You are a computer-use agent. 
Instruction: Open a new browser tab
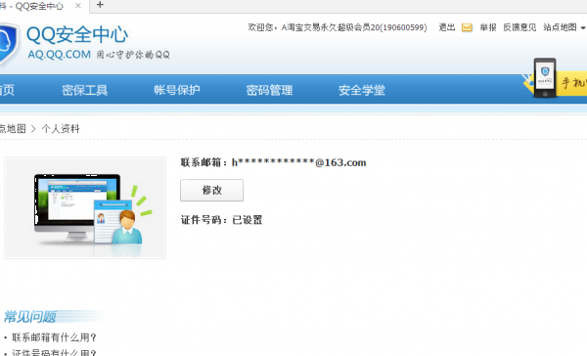pos(100,5)
